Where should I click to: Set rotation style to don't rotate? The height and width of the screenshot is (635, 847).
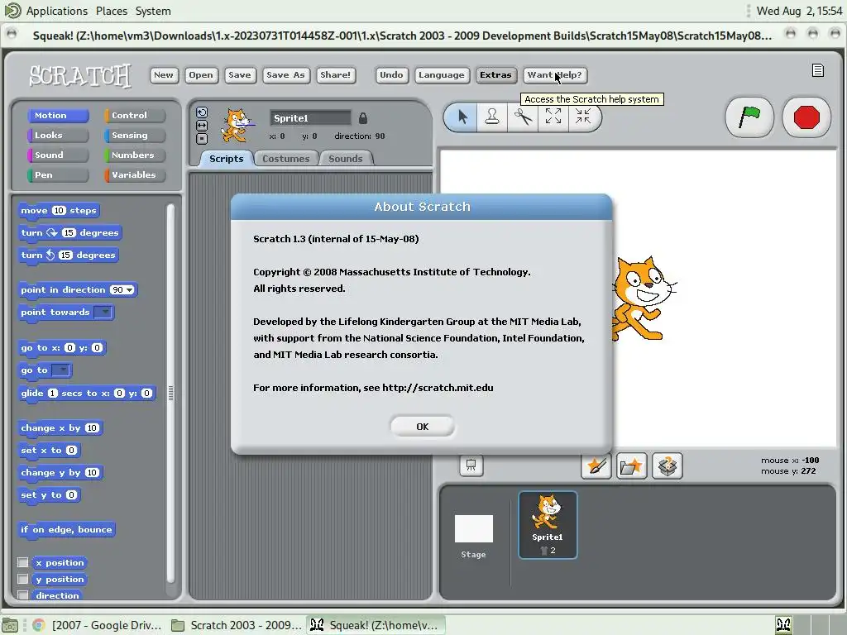point(202,139)
